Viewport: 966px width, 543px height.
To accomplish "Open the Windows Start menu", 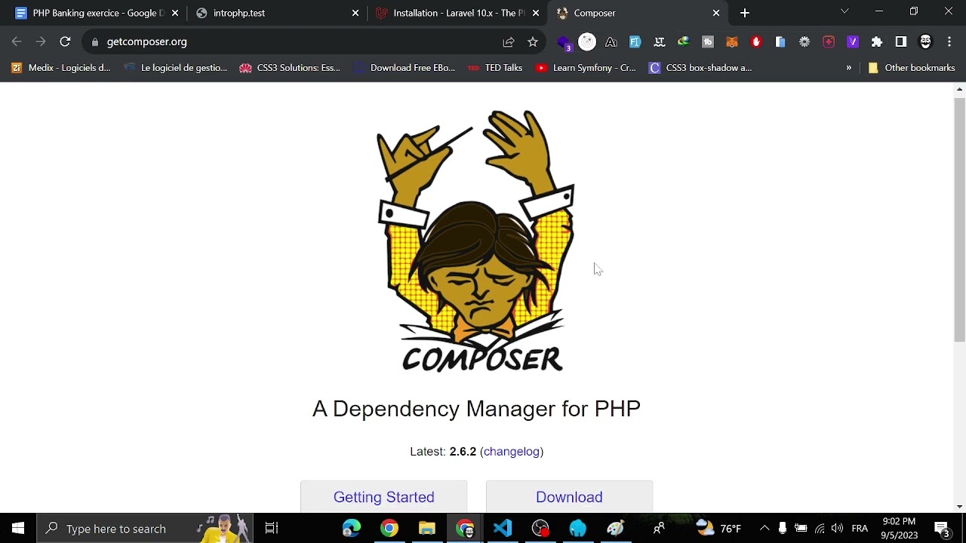I will [x=18, y=529].
